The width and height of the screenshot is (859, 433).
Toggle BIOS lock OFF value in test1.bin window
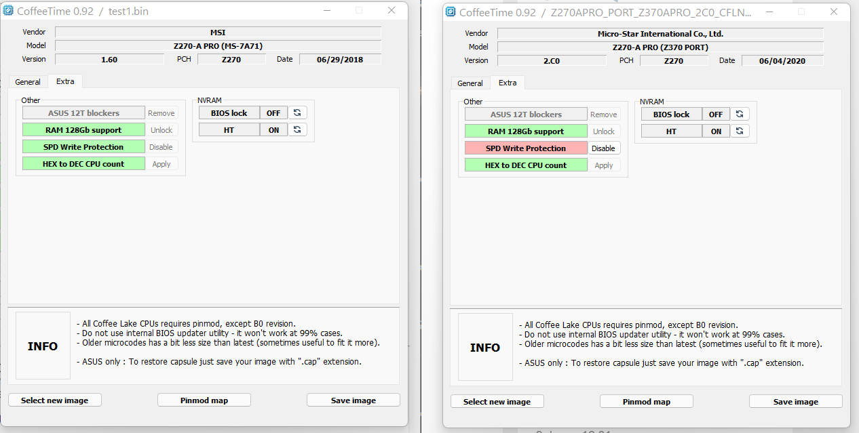(x=273, y=113)
